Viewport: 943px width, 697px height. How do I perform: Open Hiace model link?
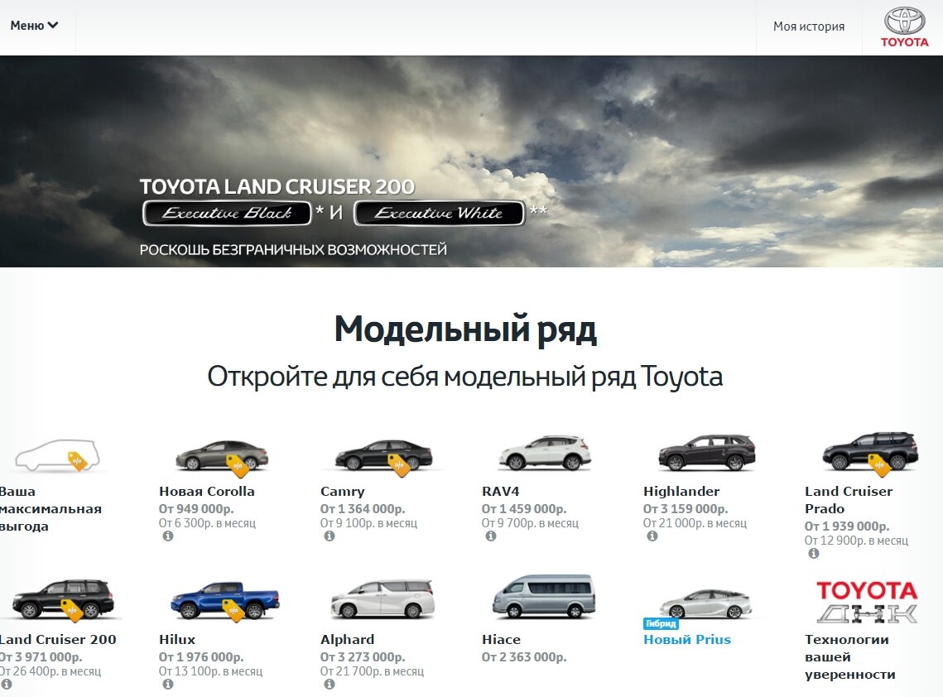click(501, 639)
